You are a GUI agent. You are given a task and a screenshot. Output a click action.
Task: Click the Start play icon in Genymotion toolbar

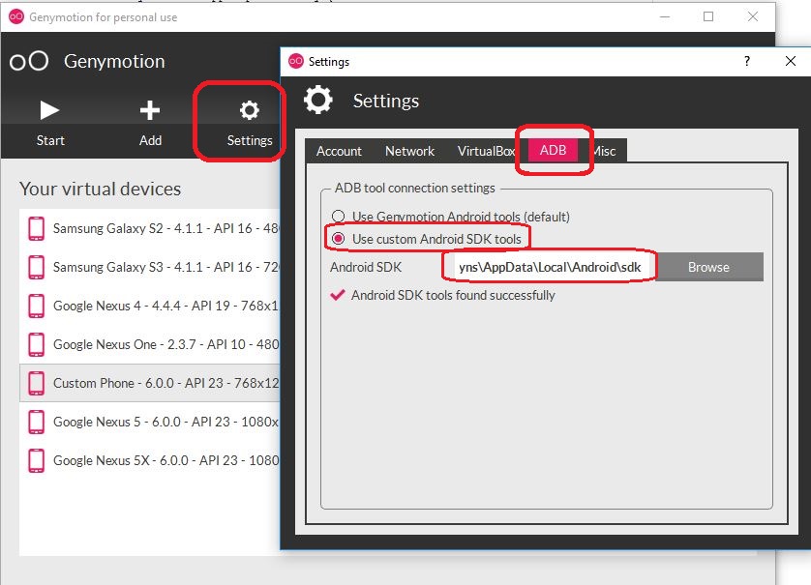49,110
